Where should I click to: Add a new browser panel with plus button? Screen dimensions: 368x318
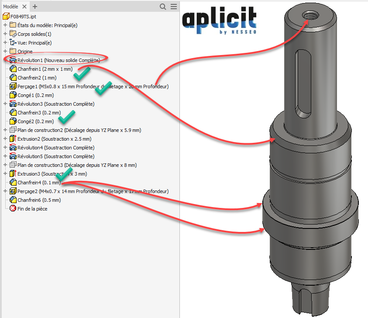[x=35, y=7]
